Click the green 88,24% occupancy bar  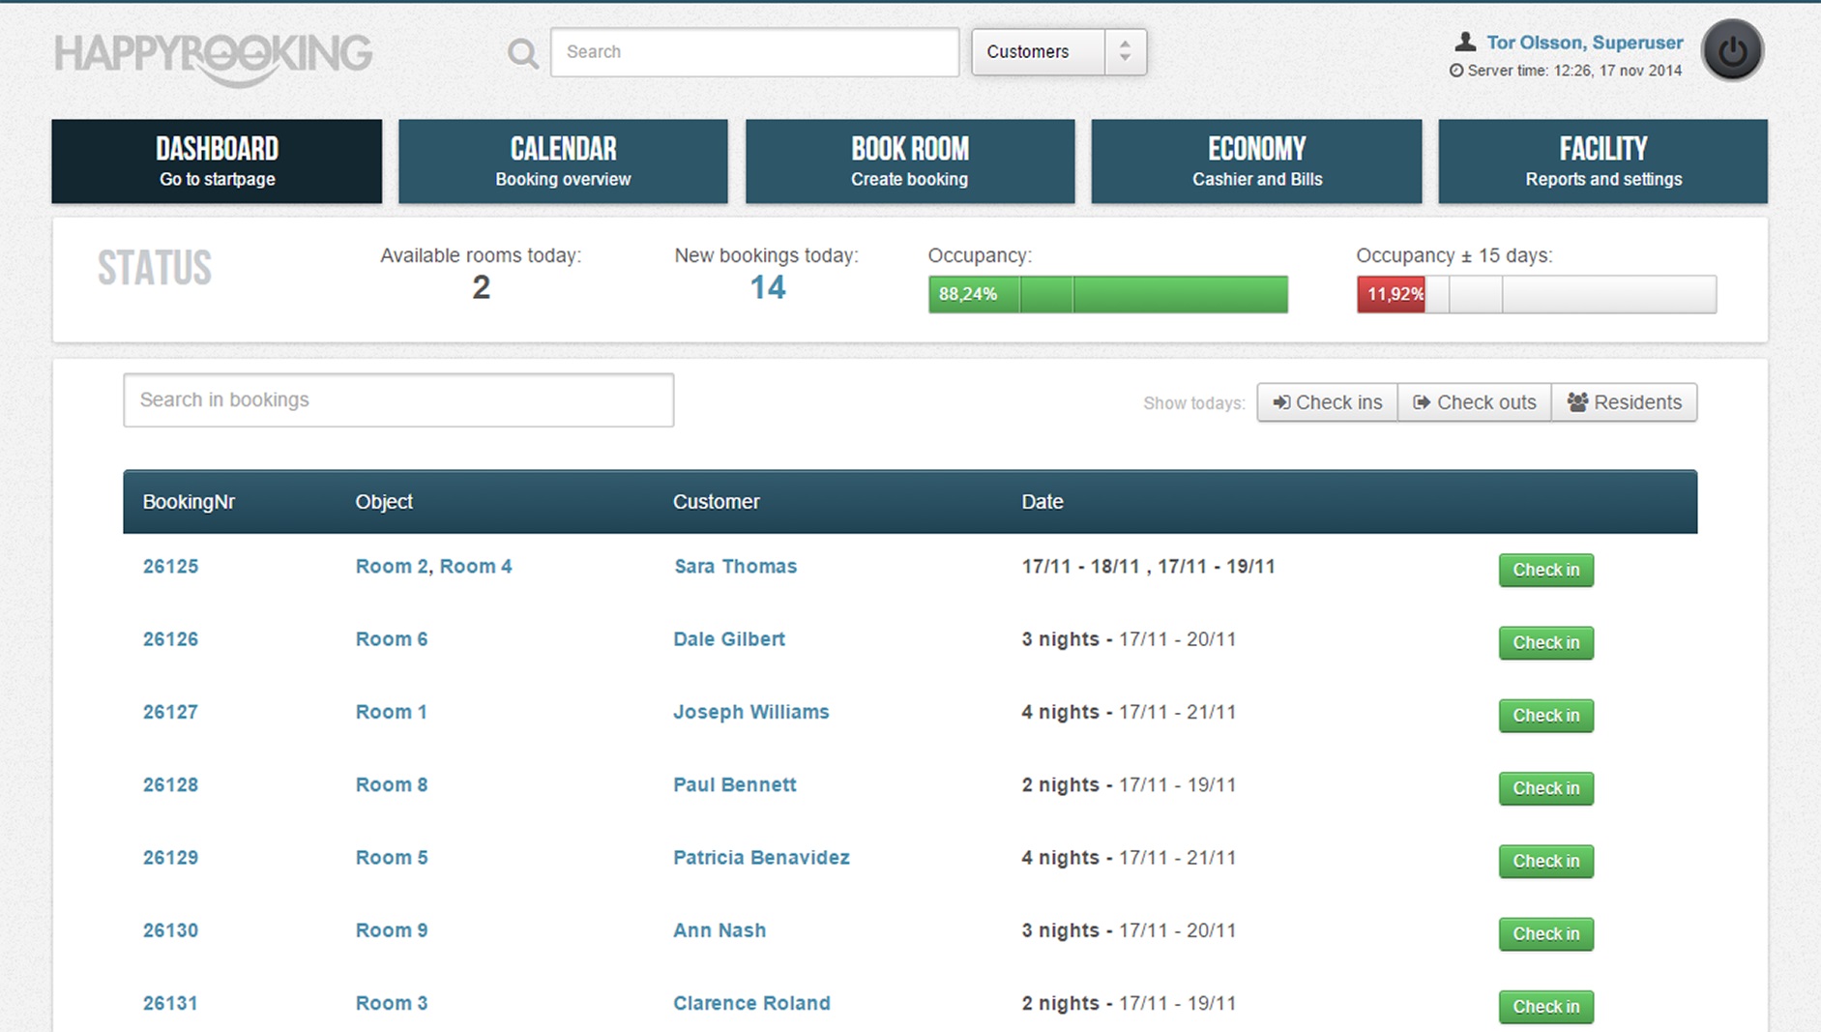tap(1108, 294)
